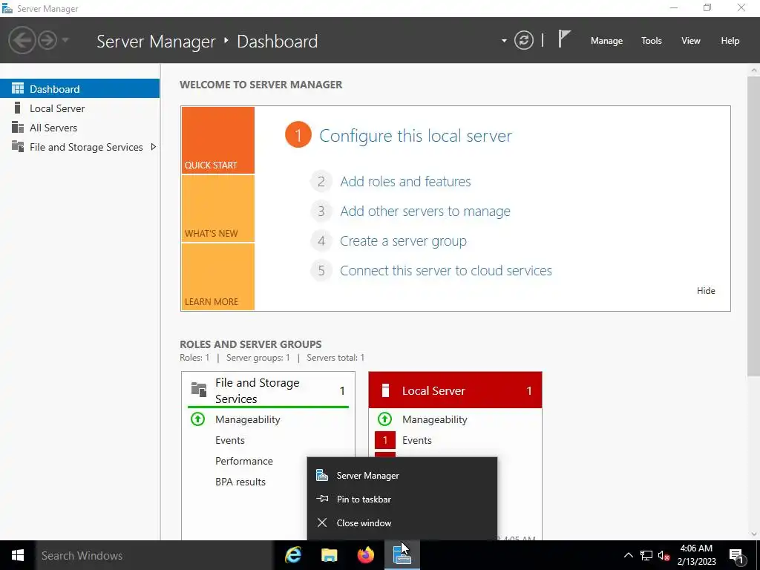Open the Tools menu
The image size is (760, 570).
[652, 41]
